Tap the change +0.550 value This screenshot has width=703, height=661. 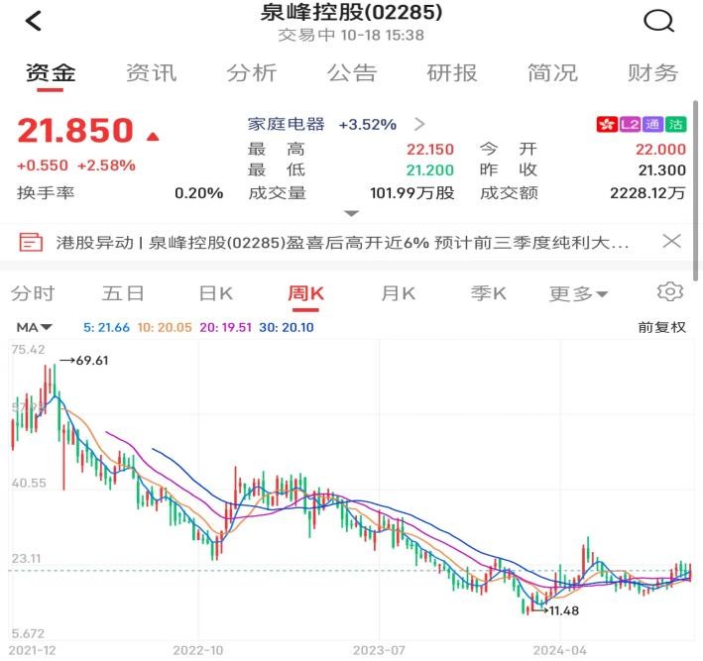click(43, 165)
